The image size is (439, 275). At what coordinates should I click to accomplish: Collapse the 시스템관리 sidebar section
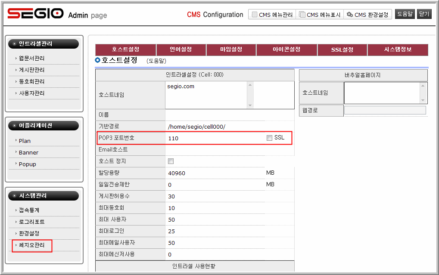(44, 196)
